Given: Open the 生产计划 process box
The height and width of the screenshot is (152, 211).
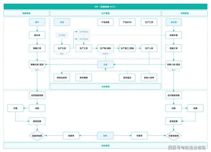Looking at the screenshot, I should [x=62, y=48].
